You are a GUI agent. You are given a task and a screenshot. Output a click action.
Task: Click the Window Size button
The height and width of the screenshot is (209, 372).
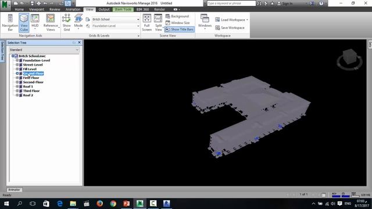[177, 23]
